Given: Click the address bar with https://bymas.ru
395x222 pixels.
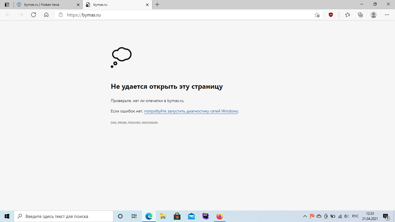Looking at the screenshot, I should coord(185,15).
